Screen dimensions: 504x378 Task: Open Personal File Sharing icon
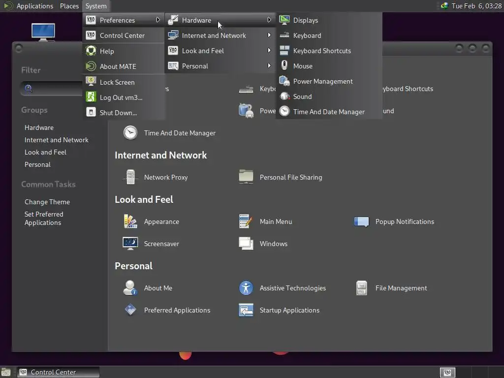pos(246,177)
